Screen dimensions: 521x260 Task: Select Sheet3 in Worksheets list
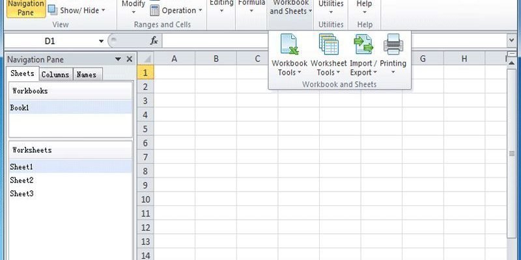70,194
